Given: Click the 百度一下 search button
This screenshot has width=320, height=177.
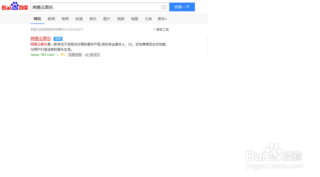Looking at the screenshot, I should [x=182, y=7].
